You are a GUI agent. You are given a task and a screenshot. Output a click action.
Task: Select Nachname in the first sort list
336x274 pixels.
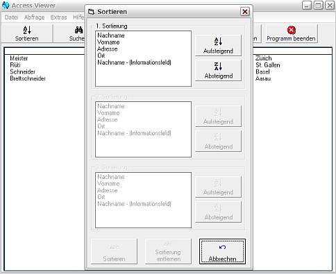point(111,35)
